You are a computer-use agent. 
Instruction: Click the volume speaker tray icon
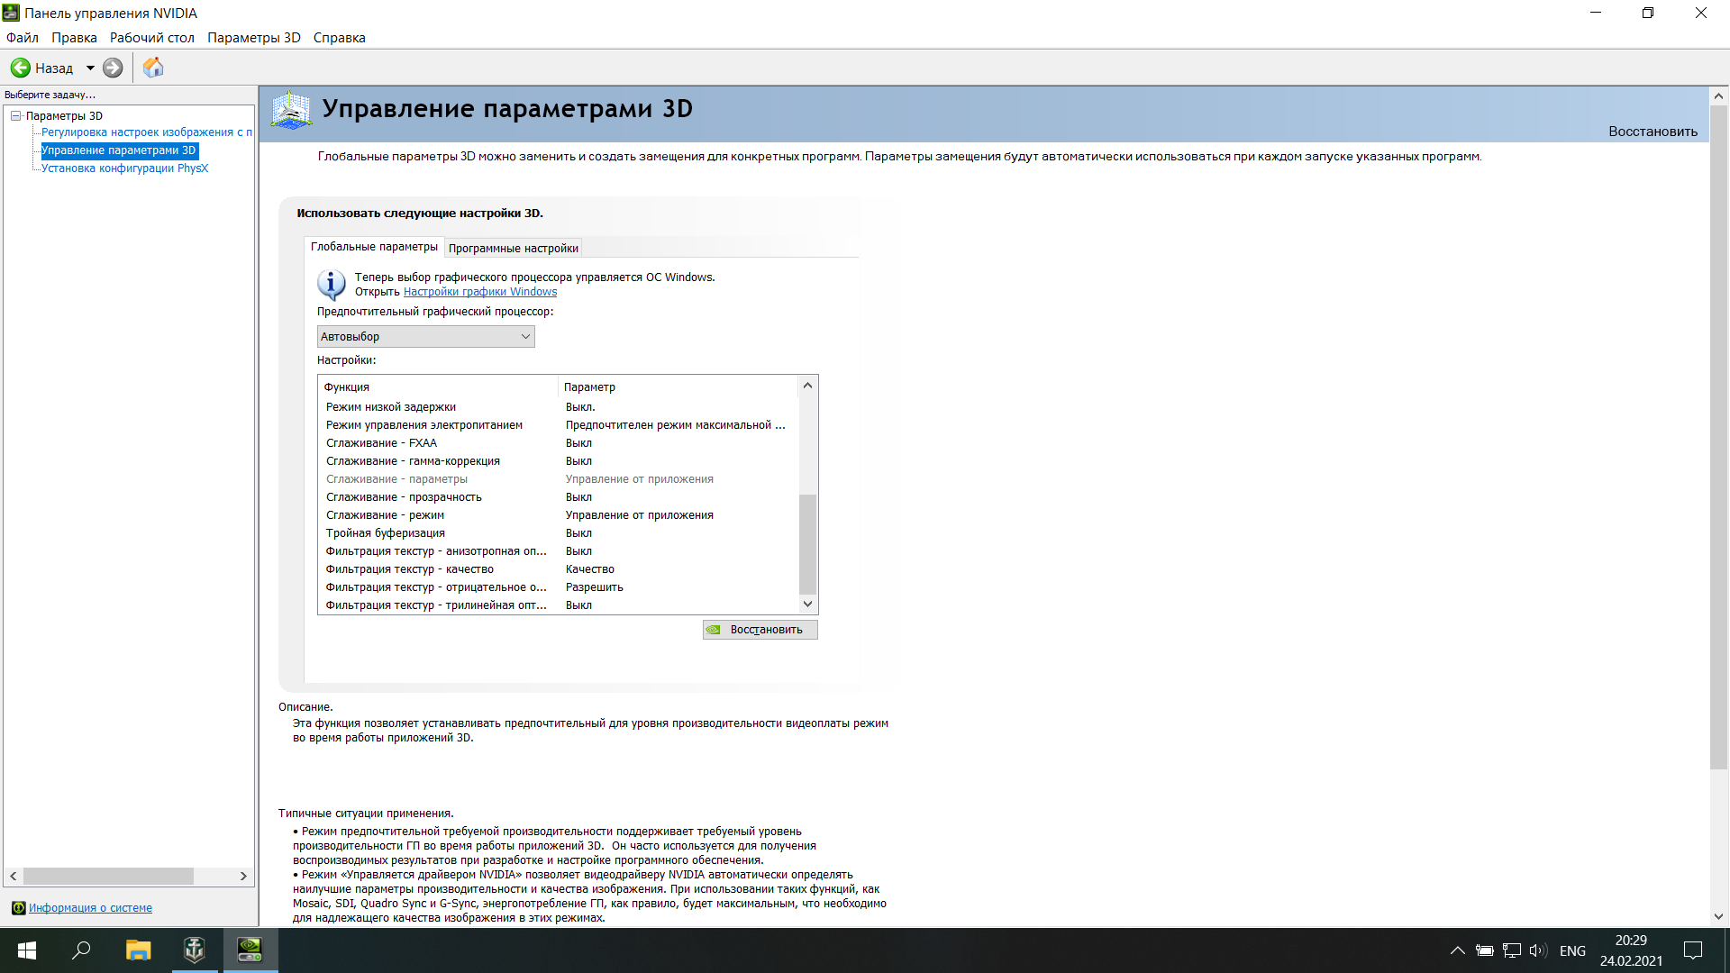click(x=1538, y=950)
